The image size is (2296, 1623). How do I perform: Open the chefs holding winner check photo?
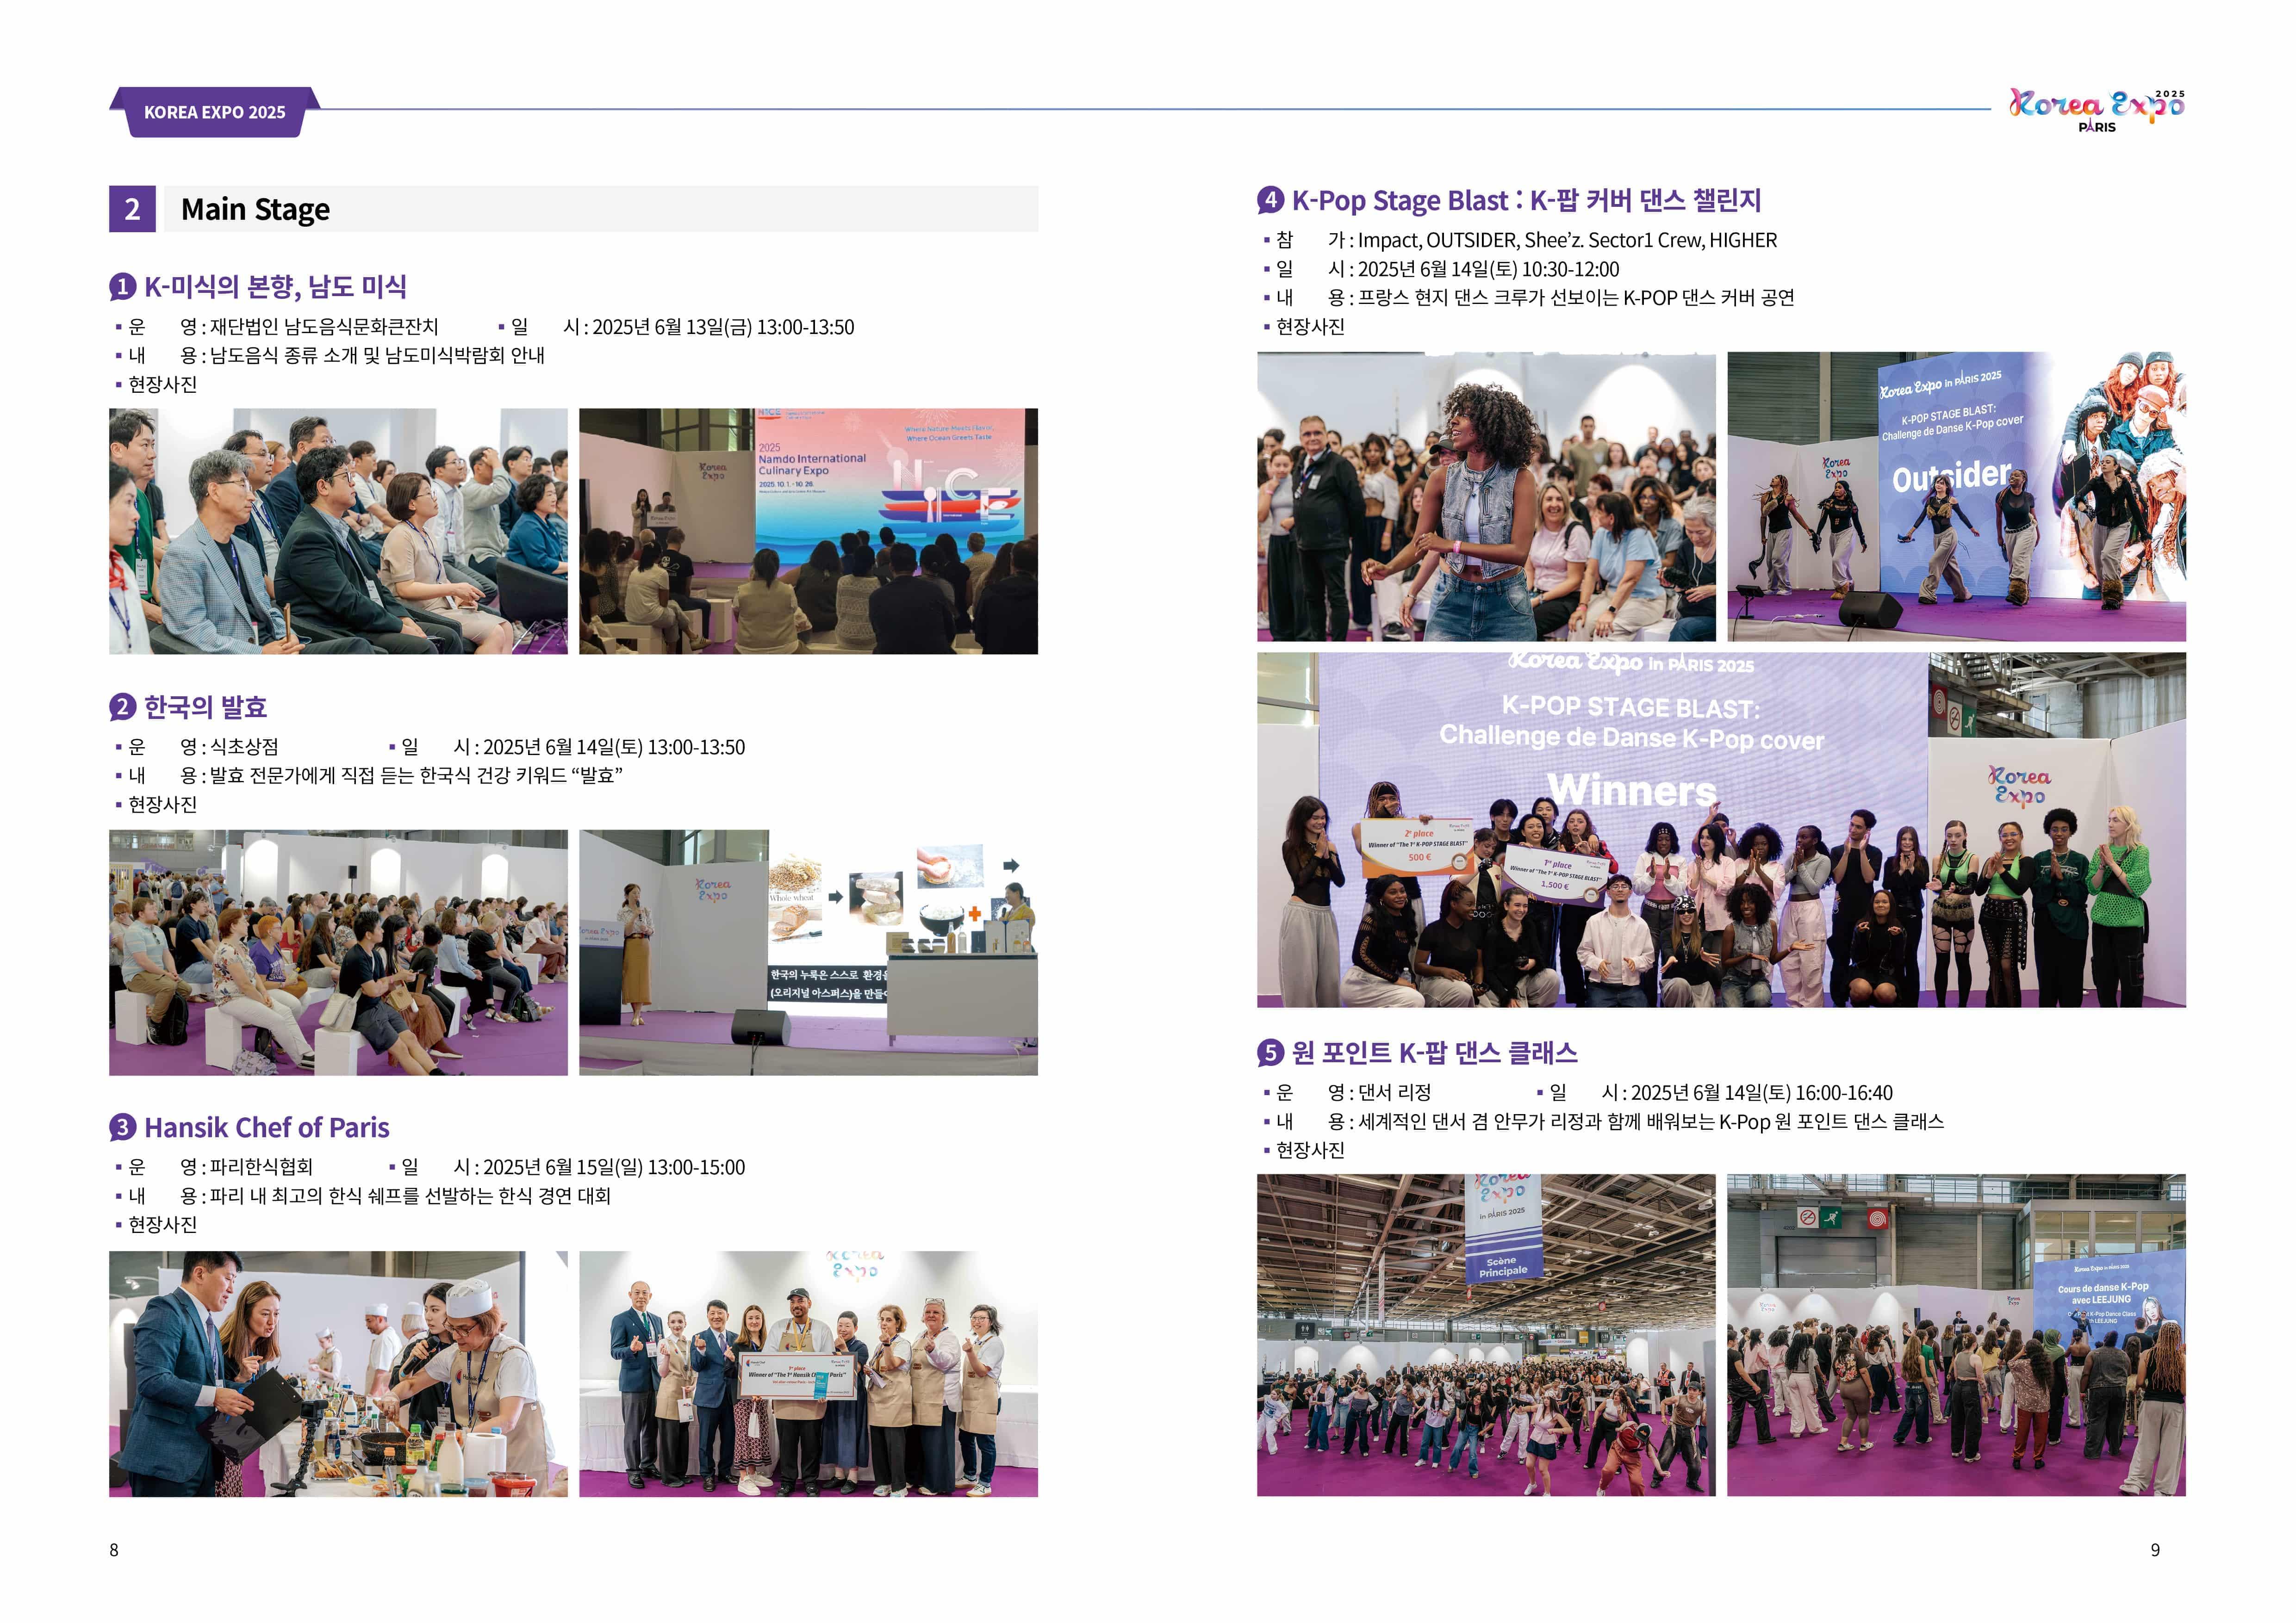[x=808, y=1373]
